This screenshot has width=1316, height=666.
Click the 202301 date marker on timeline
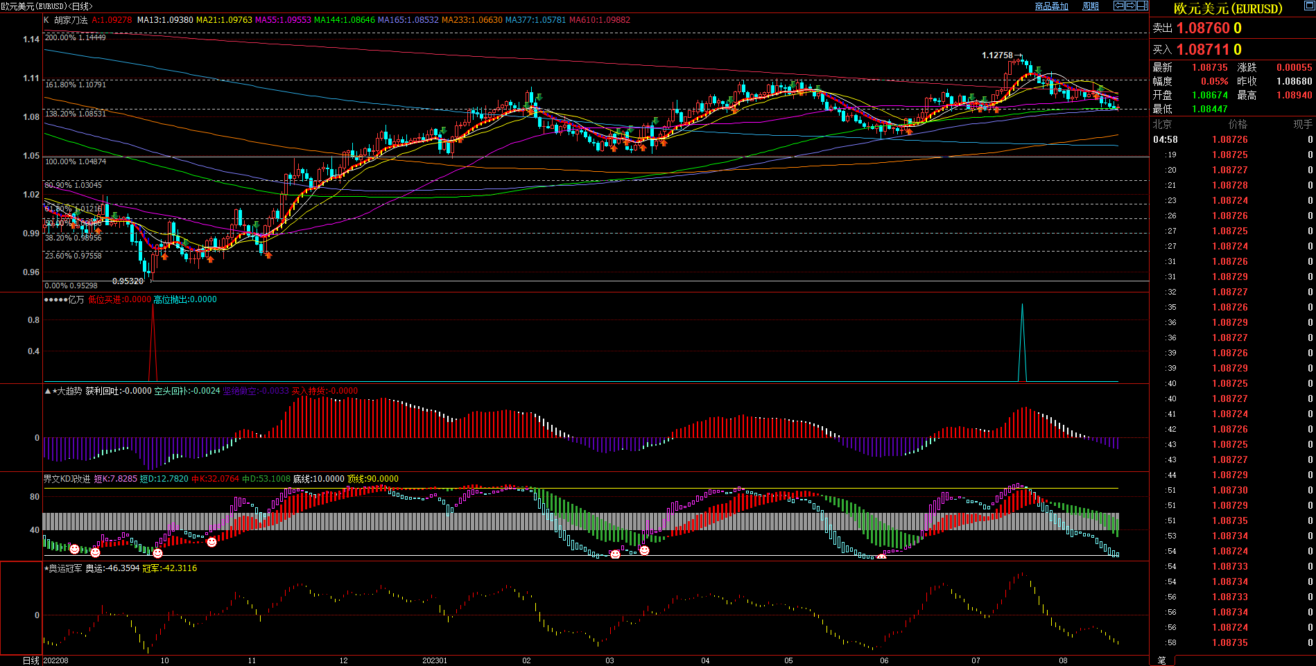(435, 660)
